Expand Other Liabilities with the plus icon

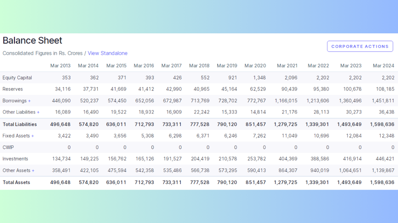pyautogui.click(x=38, y=112)
